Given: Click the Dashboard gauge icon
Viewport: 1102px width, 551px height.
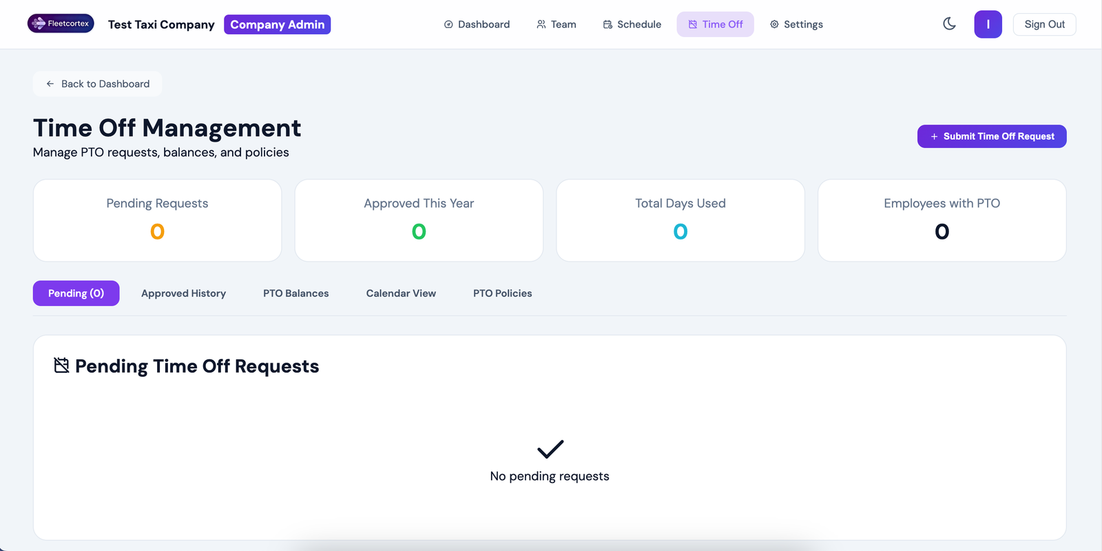Looking at the screenshot, I should [x=448, y=24].
